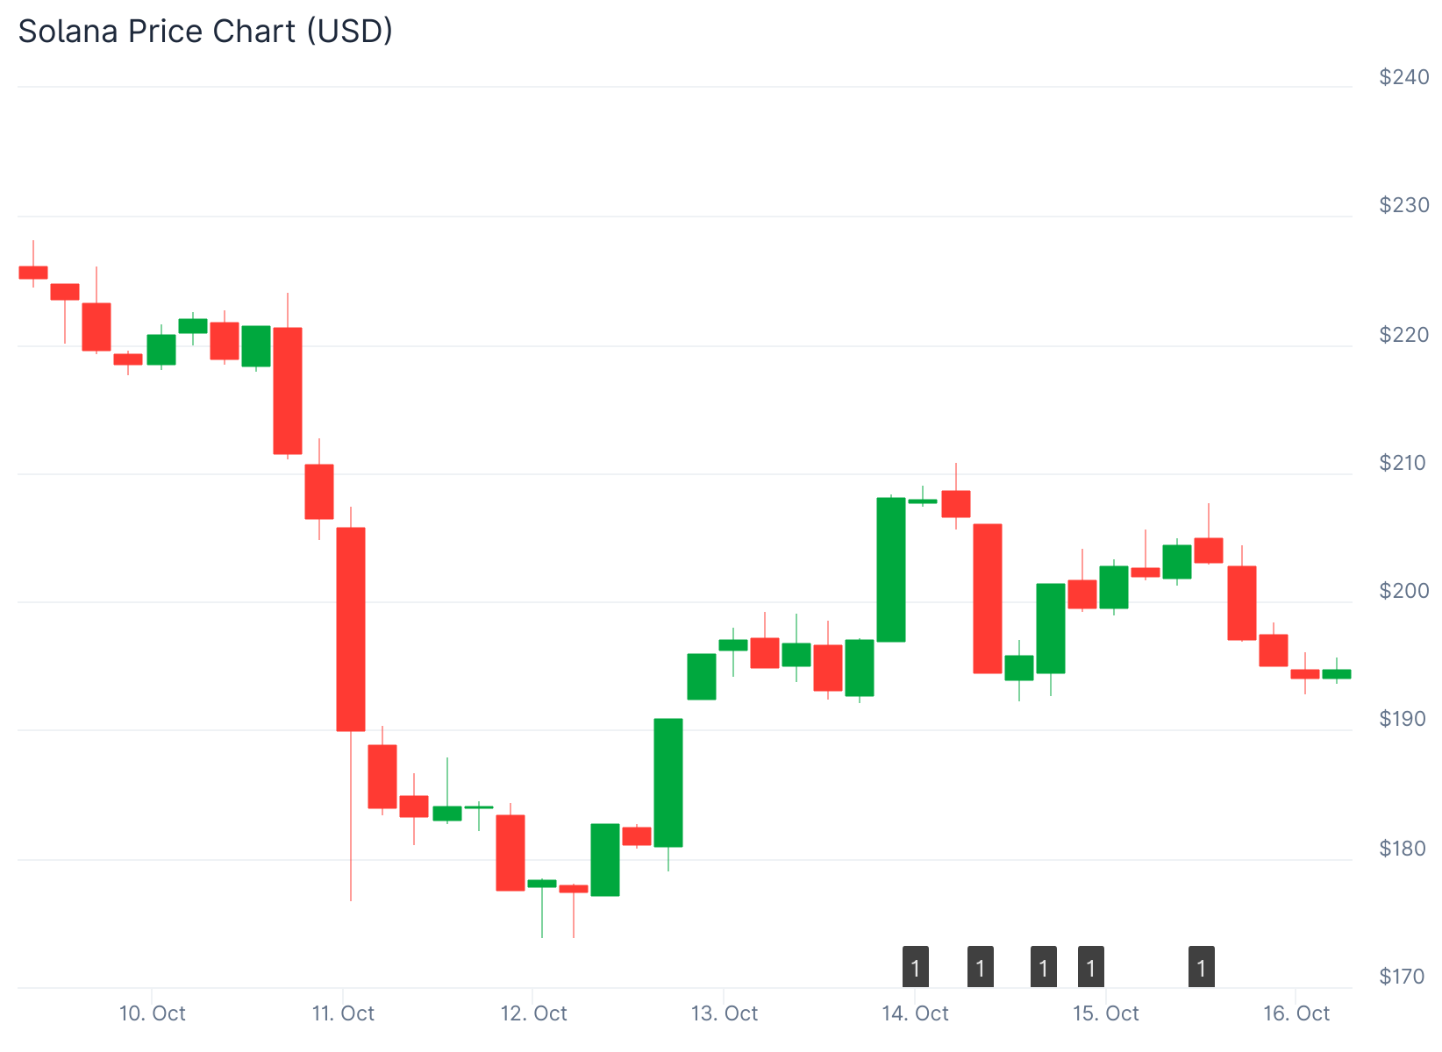Click the $220 price axis label
This screenshot has width=1442, height=1052.
[x=1403, y=334]
